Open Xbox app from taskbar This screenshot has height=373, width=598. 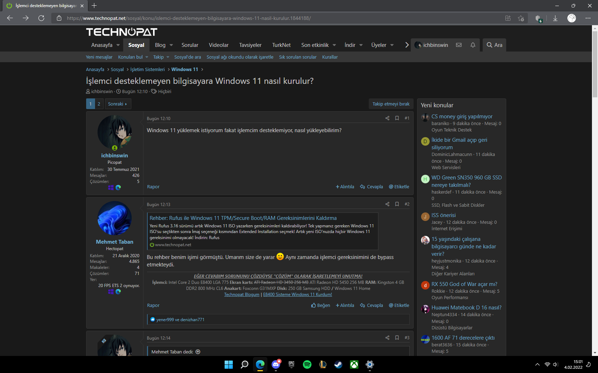pos(354,364)
